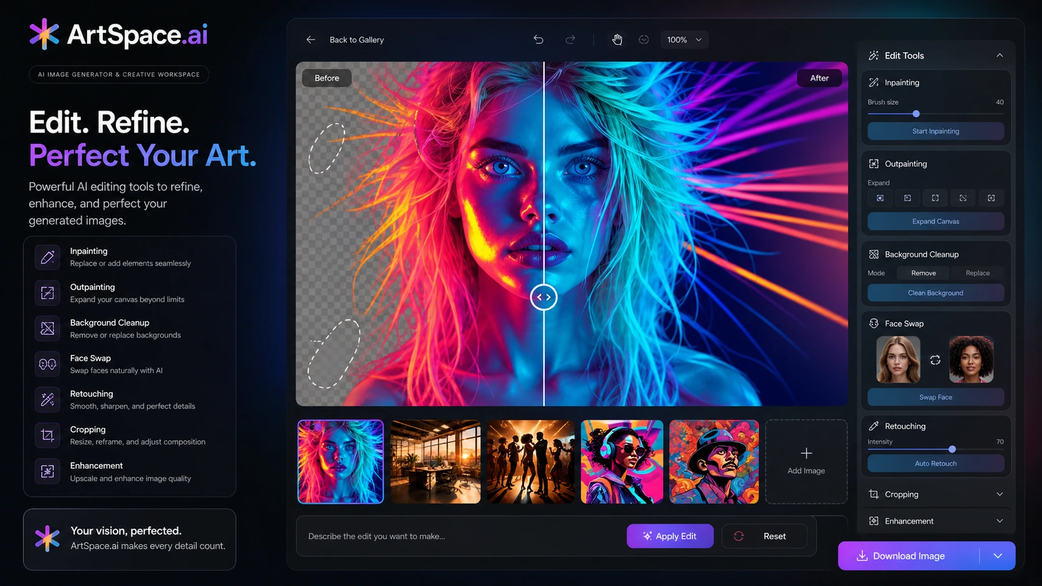Click the Background Cleanup icon in Edit Tools
The height and width of the screenshot is (586, 1042).
click(x=874, y=254)
